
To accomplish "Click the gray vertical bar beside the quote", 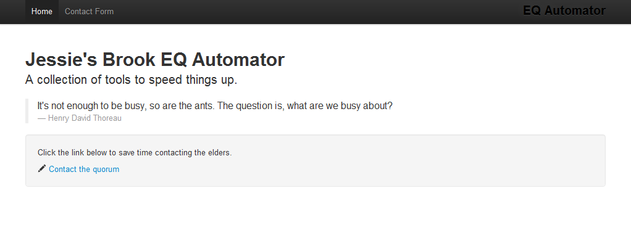I will [x=27, y=111].
